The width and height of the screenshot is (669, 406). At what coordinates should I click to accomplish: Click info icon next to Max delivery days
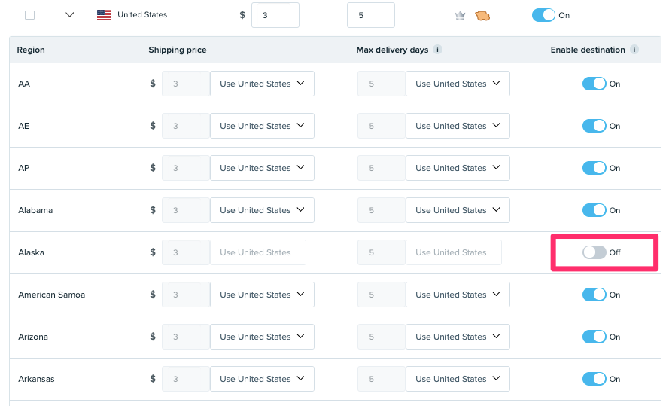(438, 50)
